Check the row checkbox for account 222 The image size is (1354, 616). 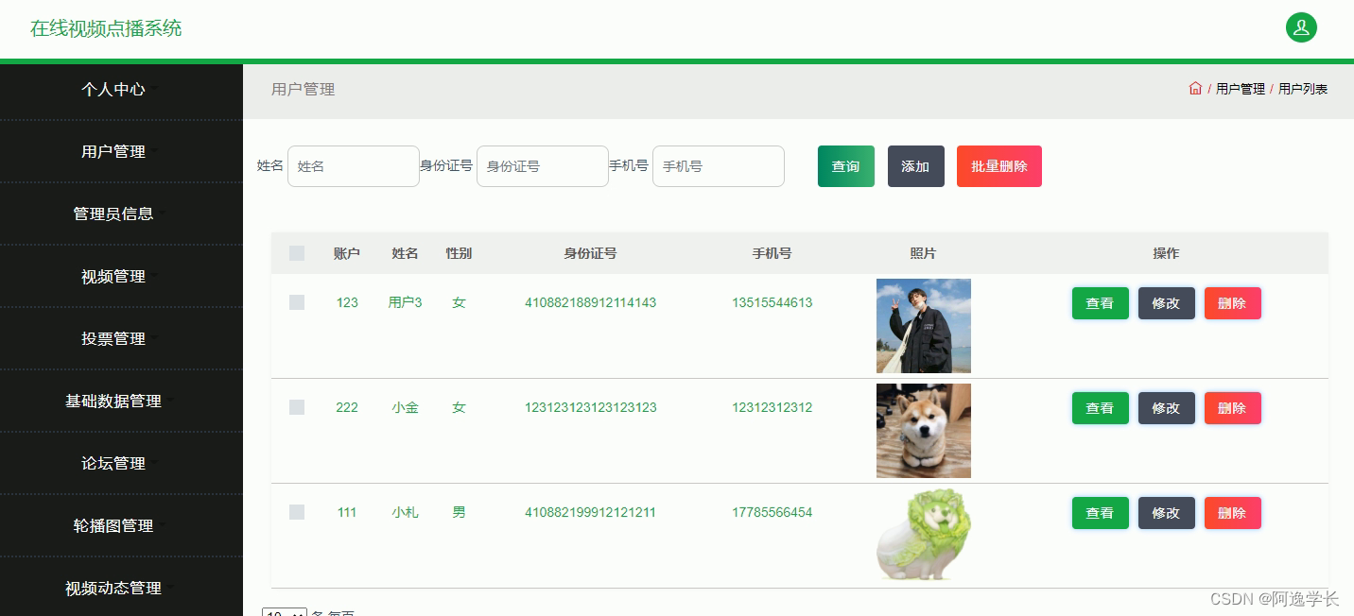point(297,407)
